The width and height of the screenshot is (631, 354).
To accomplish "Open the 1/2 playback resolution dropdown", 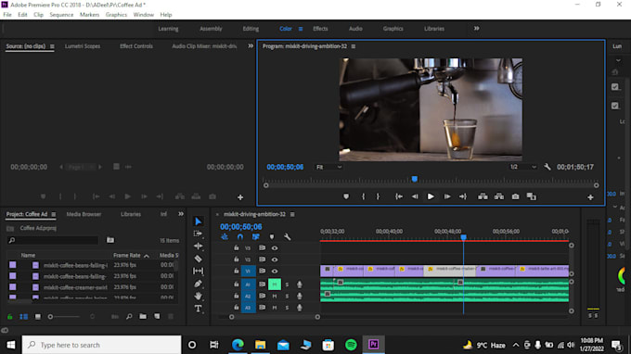I will click(x=522, y=167).
